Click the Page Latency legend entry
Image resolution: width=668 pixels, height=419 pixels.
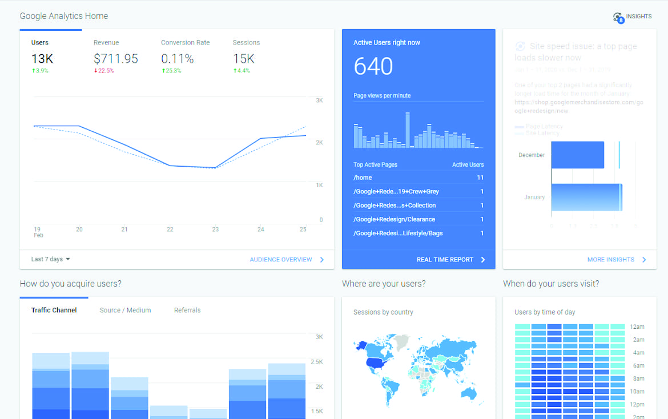[539, 127]
